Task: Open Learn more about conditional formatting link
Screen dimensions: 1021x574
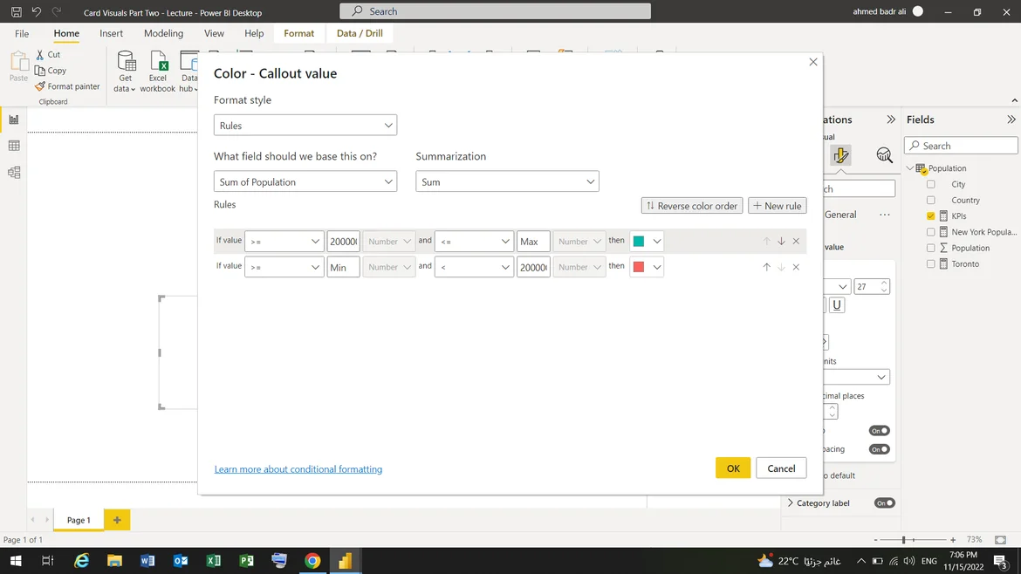Action: pyautogui.click(x=298, y=469)
